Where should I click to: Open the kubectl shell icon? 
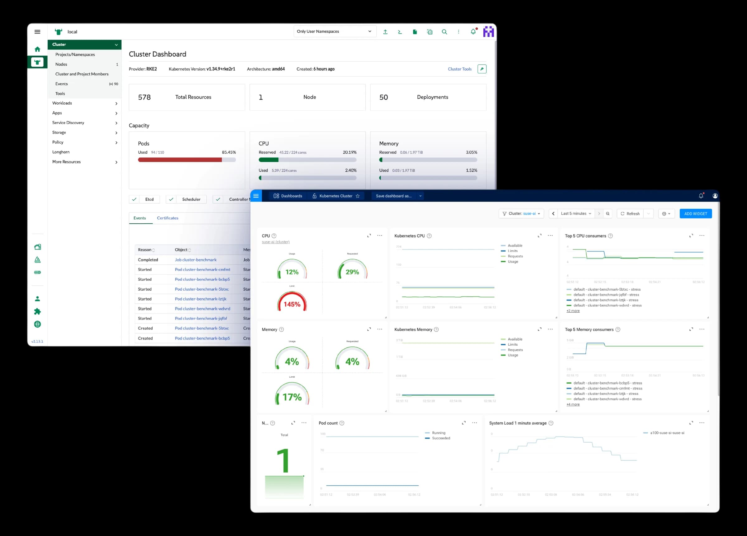tap(400, 32)
